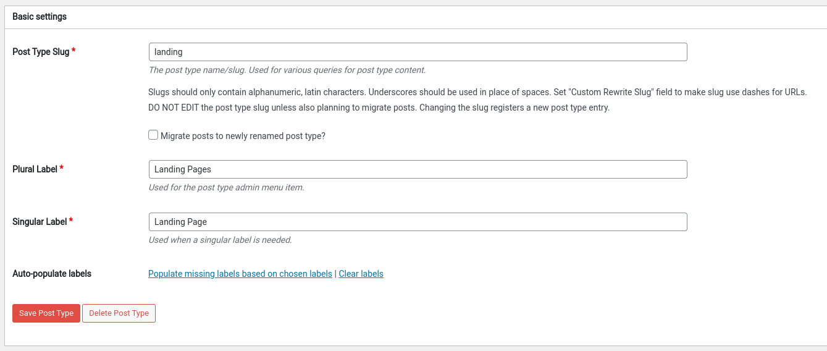The image size is (827, 351).
Task: Click the "Slugs should only contain alphanumeric" sentence
Action: click(x=477, y=92)
